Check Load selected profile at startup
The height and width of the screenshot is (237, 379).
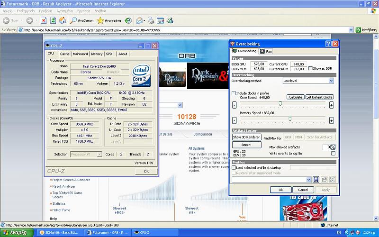tap(234, 167)
